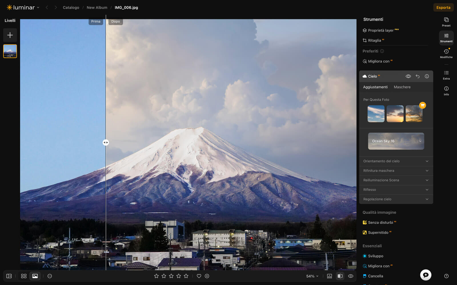This screenshot has height=285, width=457.
Task: Switch to Maschere tab
Action: click(402, 87)
